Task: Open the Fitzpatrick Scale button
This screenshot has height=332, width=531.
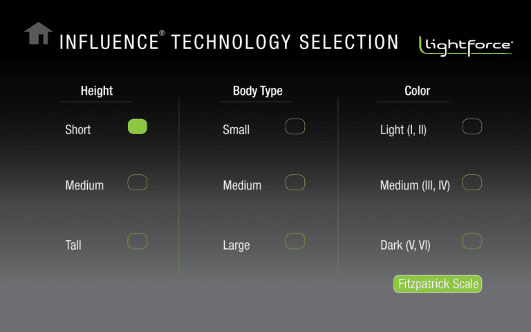Action: click(437, 284)
